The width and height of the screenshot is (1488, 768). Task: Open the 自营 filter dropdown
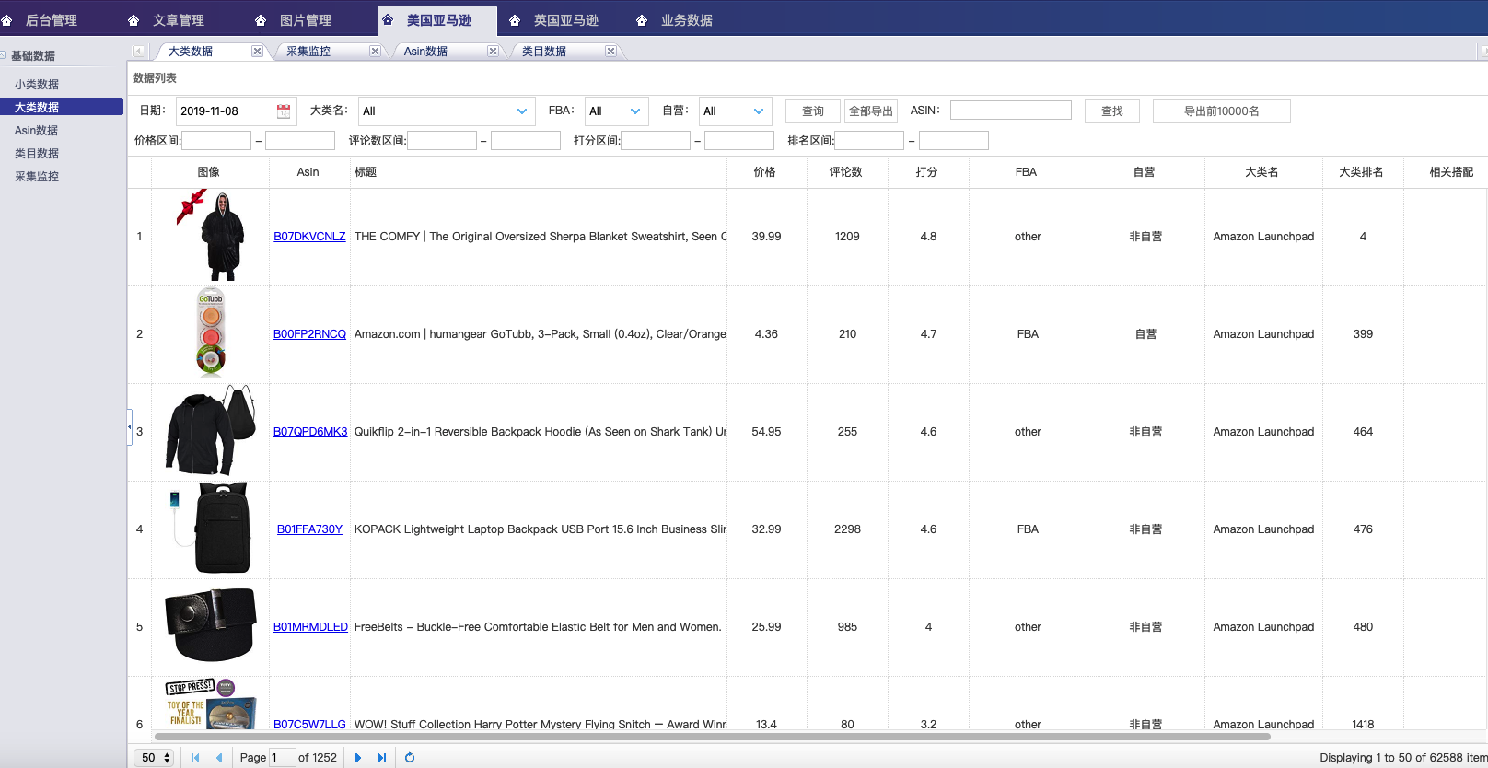[759, 111]
